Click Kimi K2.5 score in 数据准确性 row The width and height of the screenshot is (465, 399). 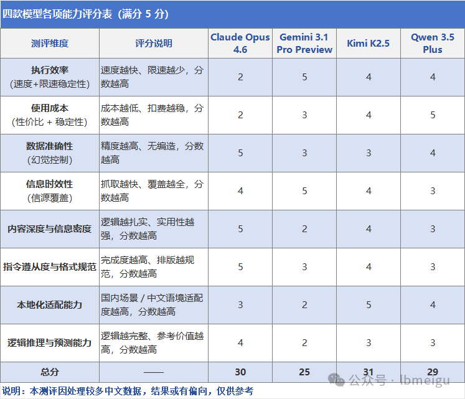tap(369, 153)
